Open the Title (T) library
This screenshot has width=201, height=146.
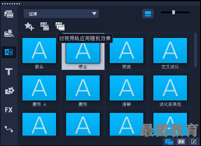pos(9,71)
